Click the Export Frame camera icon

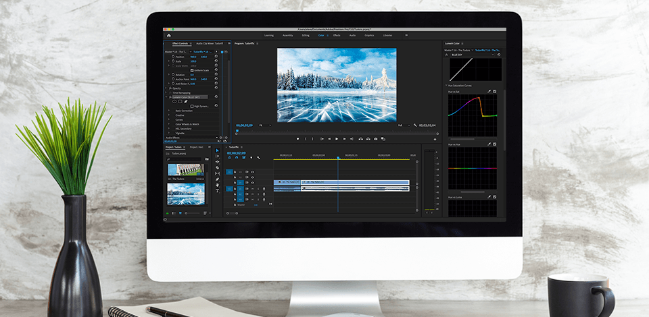point(375,139)
